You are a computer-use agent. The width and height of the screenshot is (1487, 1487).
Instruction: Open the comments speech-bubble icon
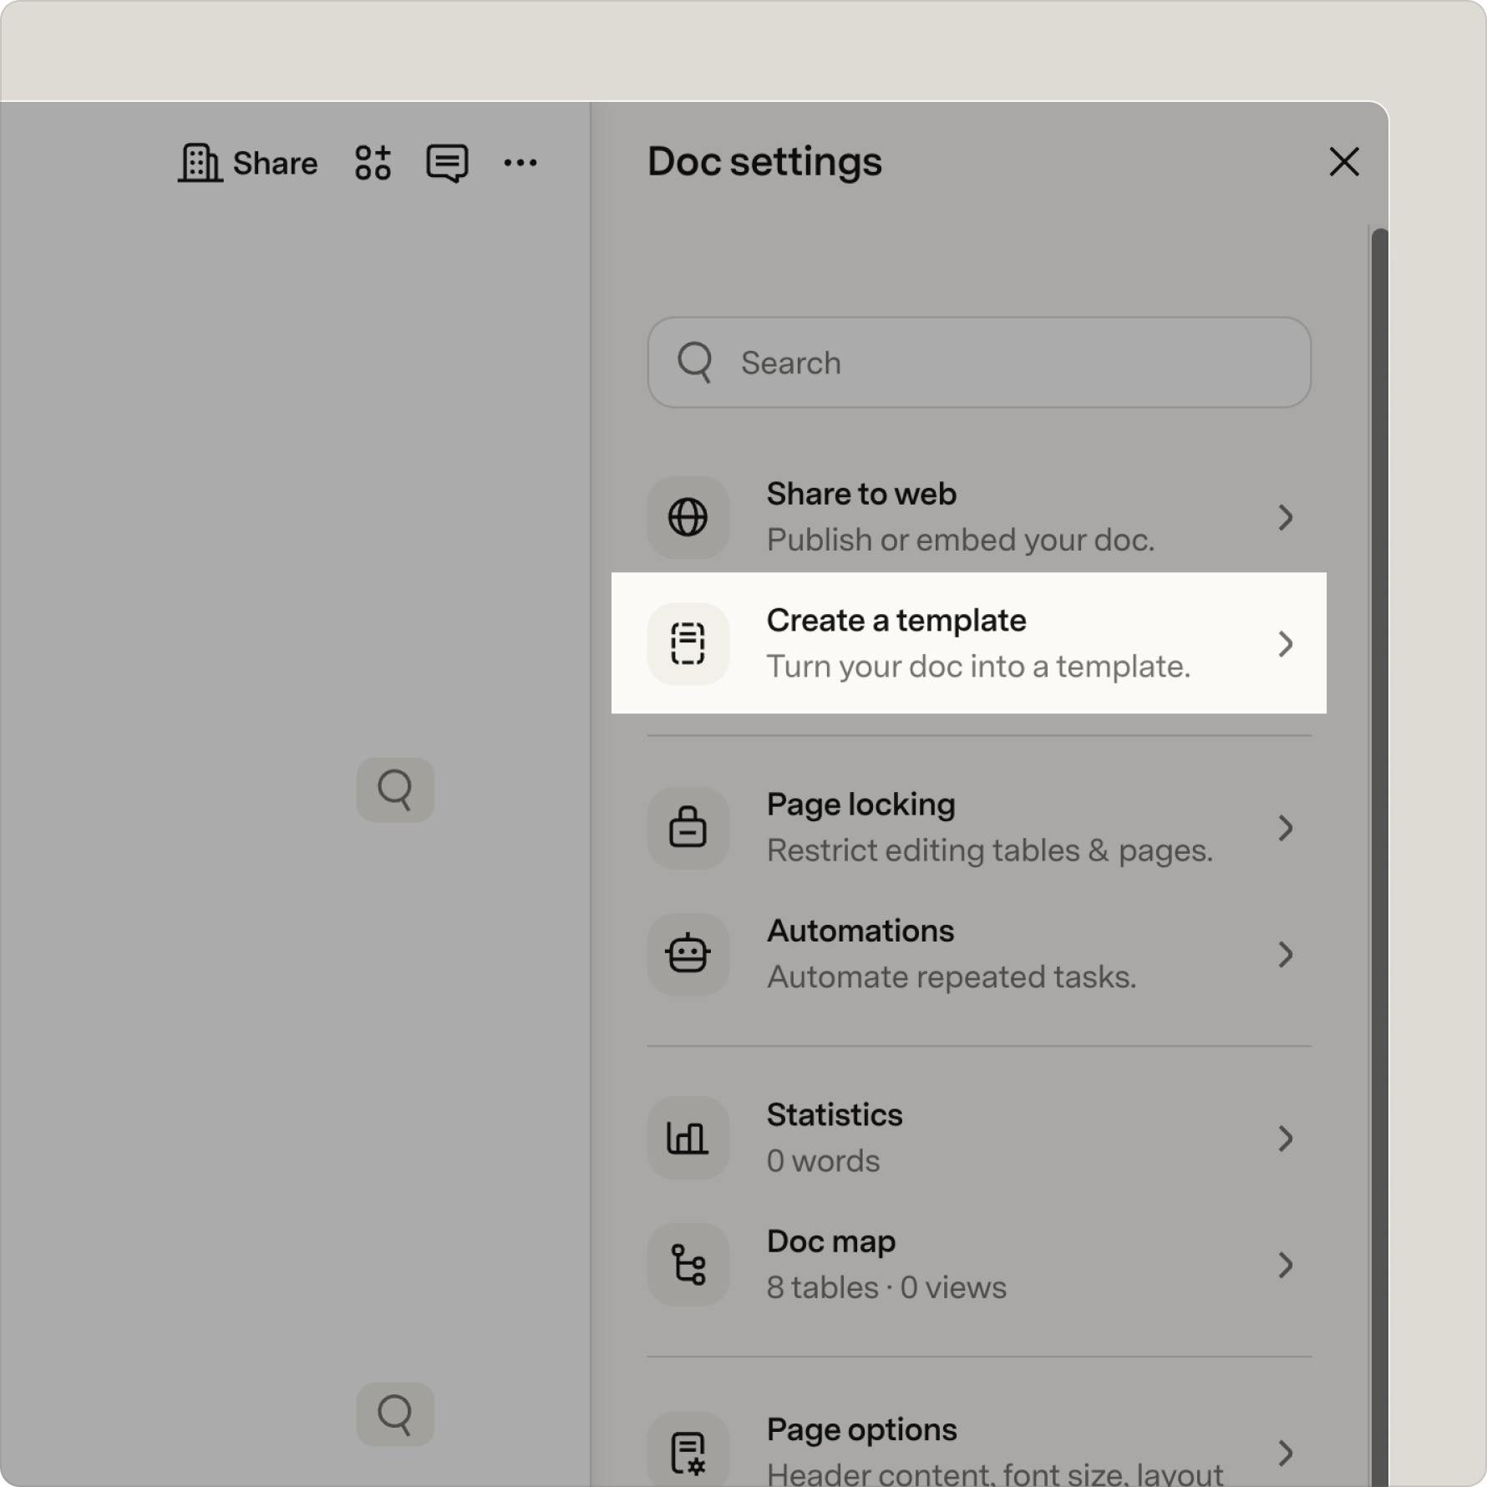[447, 163]
